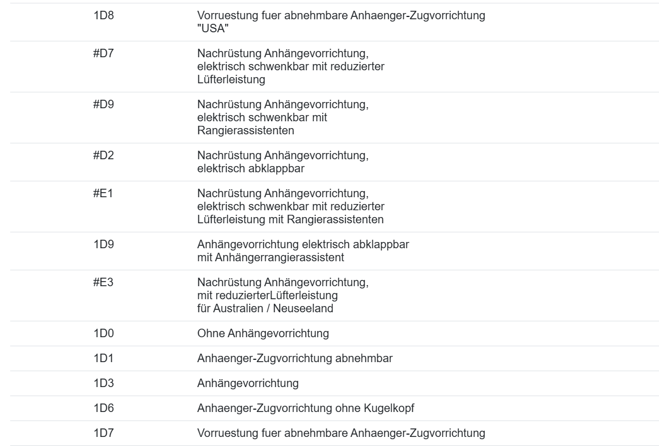Select the #E1 code entry

pyautogui.click(x=103, y=193)
